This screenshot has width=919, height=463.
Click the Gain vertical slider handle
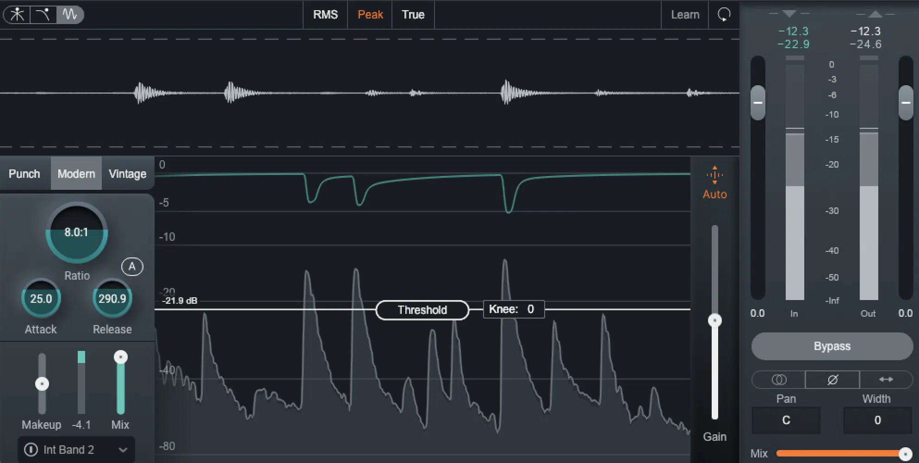(x=715, y=320)
